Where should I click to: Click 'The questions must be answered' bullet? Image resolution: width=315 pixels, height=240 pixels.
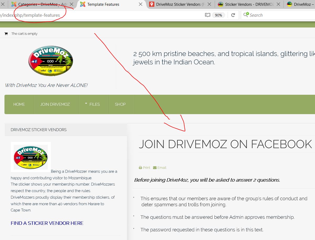(217, 217)
